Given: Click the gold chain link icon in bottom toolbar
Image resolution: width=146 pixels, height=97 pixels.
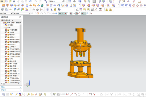Looking at the screenshot, I should tap(45, 94).
